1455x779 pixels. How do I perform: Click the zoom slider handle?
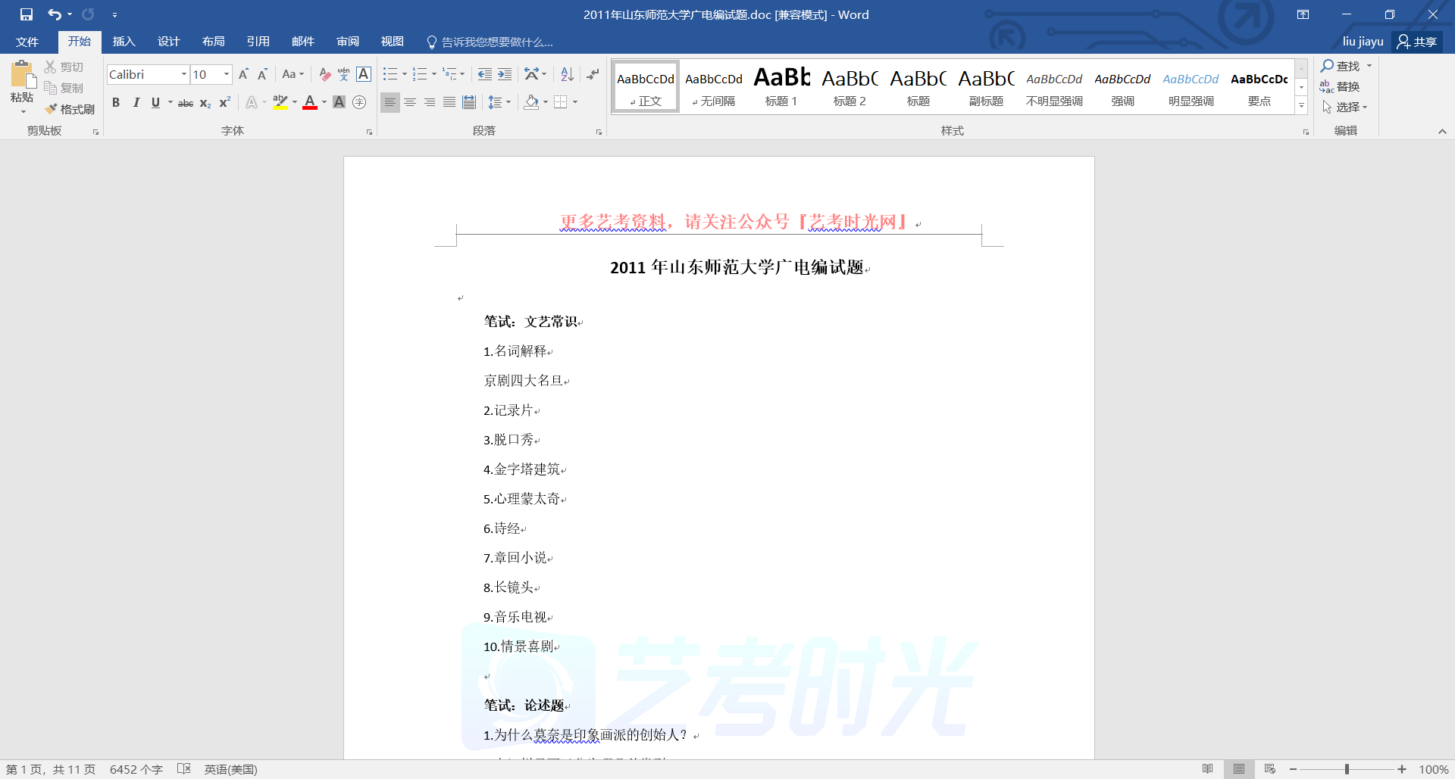(x=1347, y=769)
